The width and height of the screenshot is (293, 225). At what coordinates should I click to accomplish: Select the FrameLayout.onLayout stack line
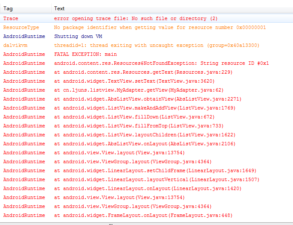click(147, 216)
